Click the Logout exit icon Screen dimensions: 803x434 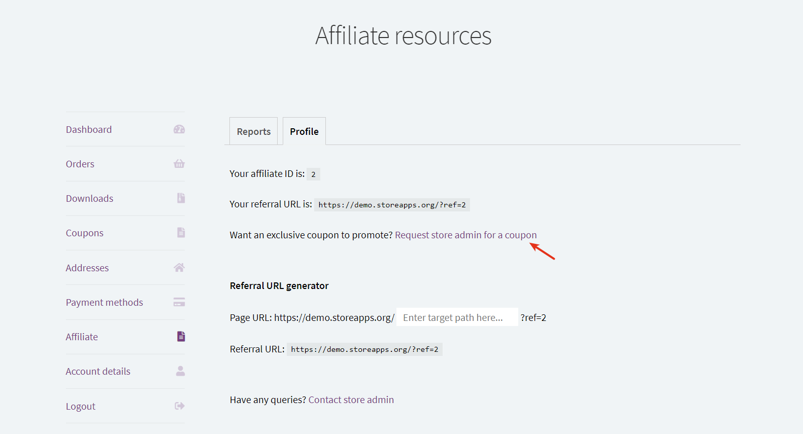tap(180, 406)
